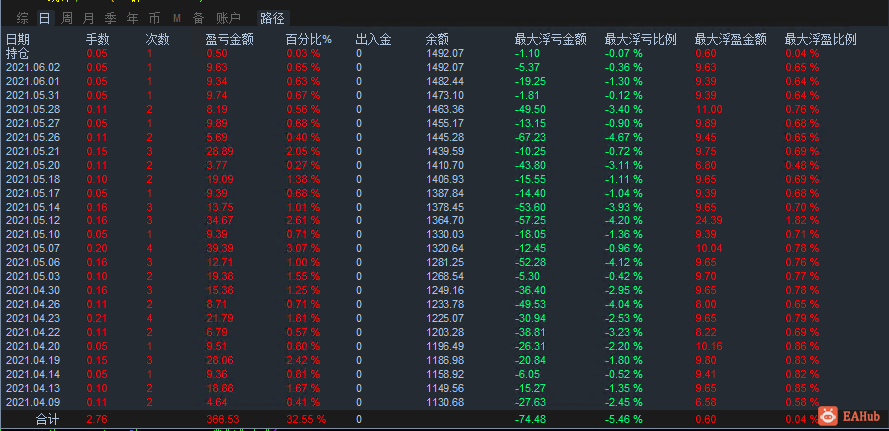Select the 2021.05.21 date row
The width and height of the screenshot is (889, 431).
tap(32, 152)
